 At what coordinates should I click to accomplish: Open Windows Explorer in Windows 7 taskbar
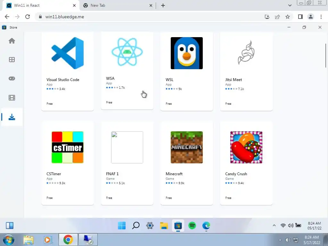pyautogui.click(x=29, y=240)
